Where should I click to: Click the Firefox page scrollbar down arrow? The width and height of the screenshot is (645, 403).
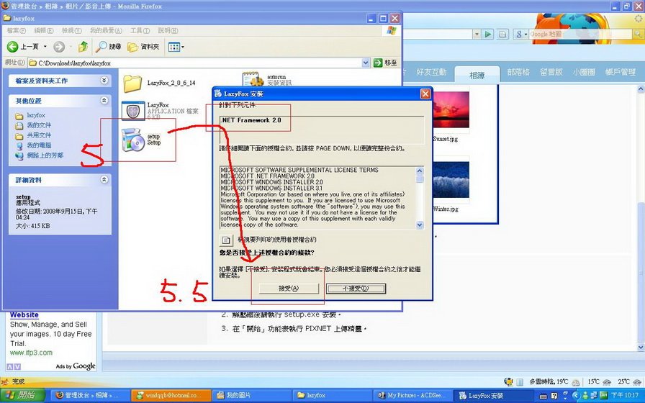[641, 348]
